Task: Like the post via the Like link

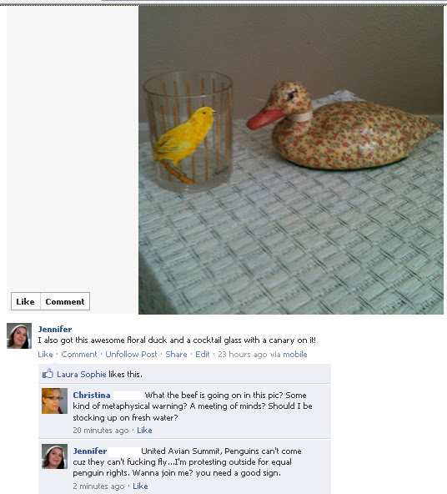Action: pos(45,355)
